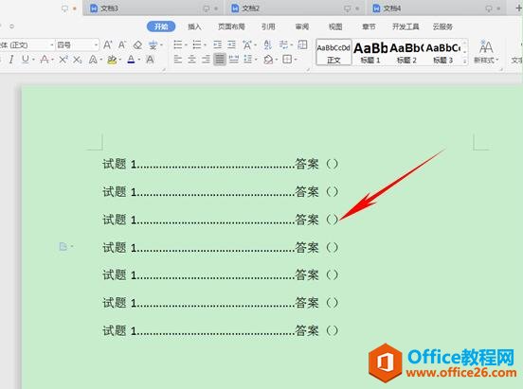Decrease paragraph indent

pos(218,44)
